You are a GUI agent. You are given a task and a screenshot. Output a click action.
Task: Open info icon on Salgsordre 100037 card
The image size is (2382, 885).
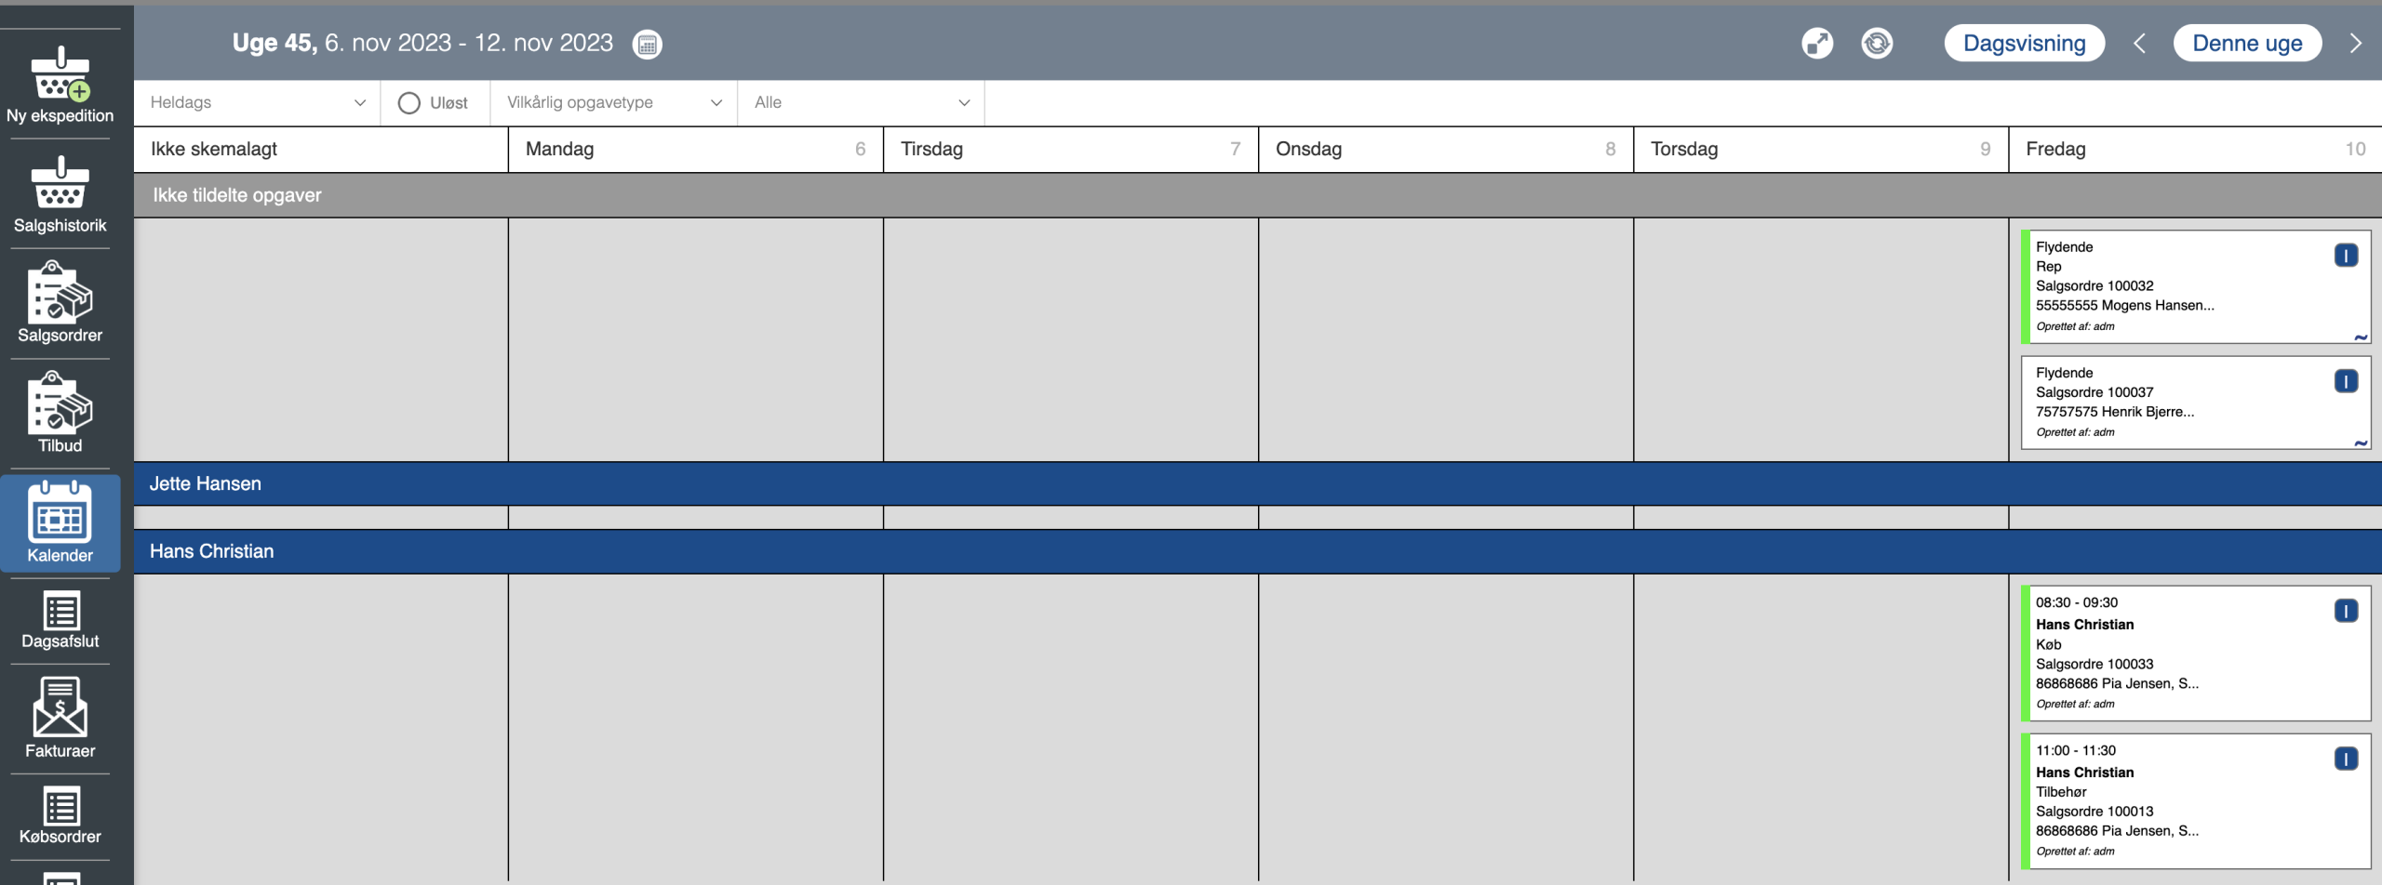pos(2346,381)
